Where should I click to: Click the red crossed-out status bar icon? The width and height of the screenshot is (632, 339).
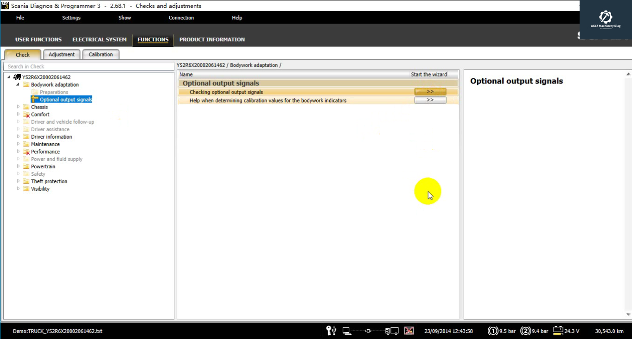click(x=409, y=331)
